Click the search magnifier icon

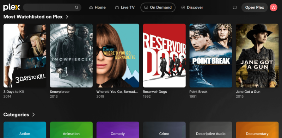(x=76, y=7)
